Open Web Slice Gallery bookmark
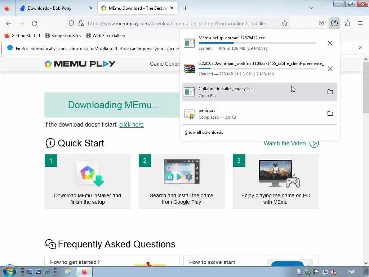This screenshot has width=369, height=277. 106,36
